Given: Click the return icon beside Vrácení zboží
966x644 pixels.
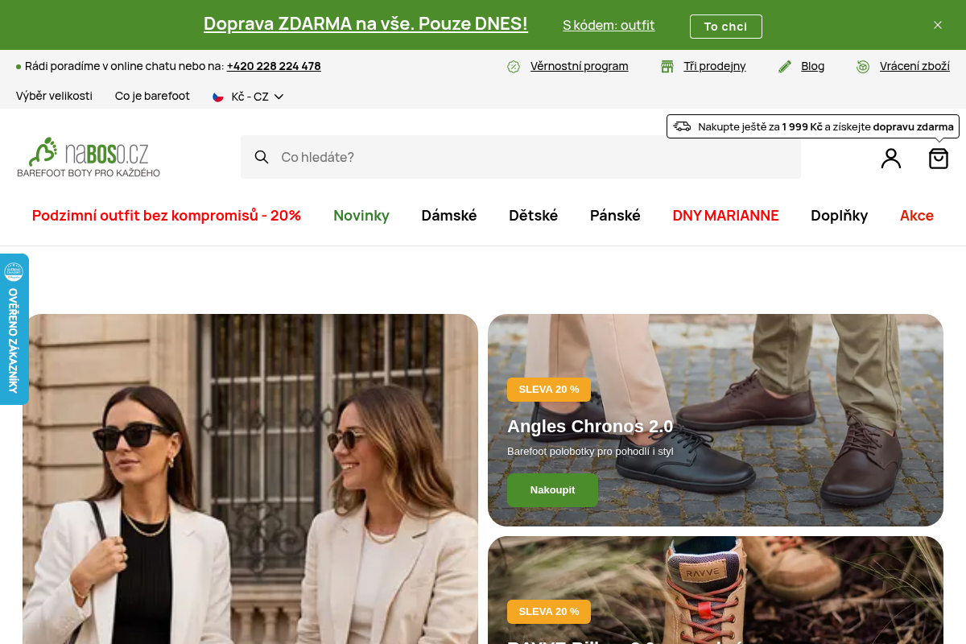Looking at the screenshot, I should click(x=863, y=66).
